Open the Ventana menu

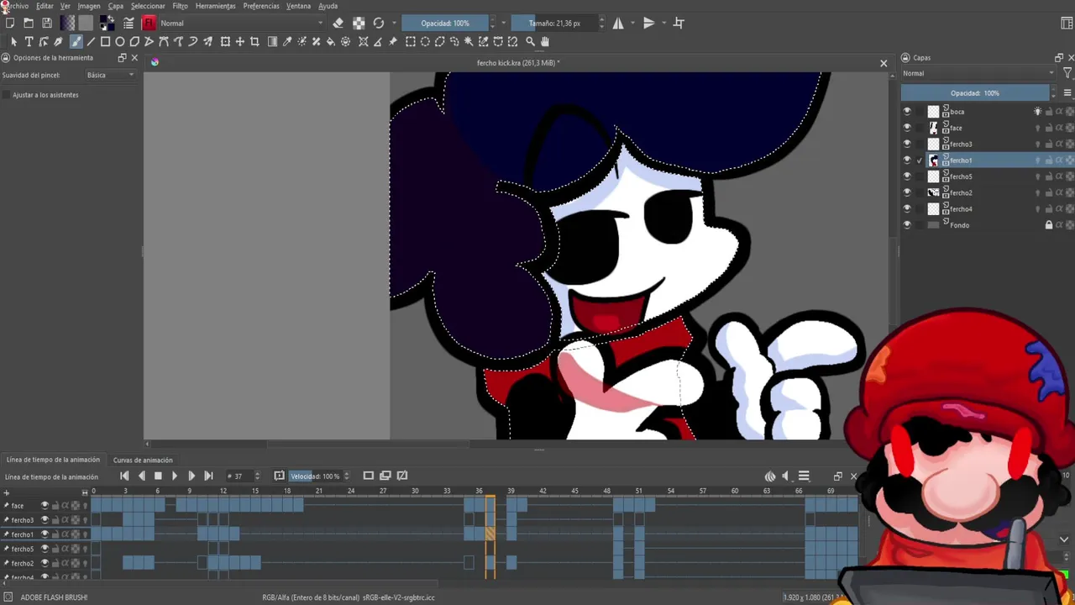pos(298,6)
